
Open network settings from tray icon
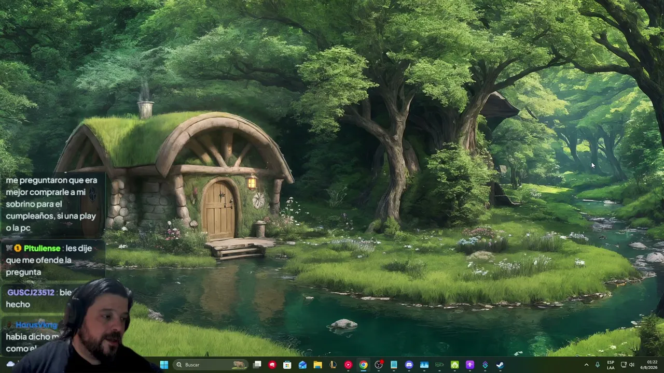click(x=624, y=365)
